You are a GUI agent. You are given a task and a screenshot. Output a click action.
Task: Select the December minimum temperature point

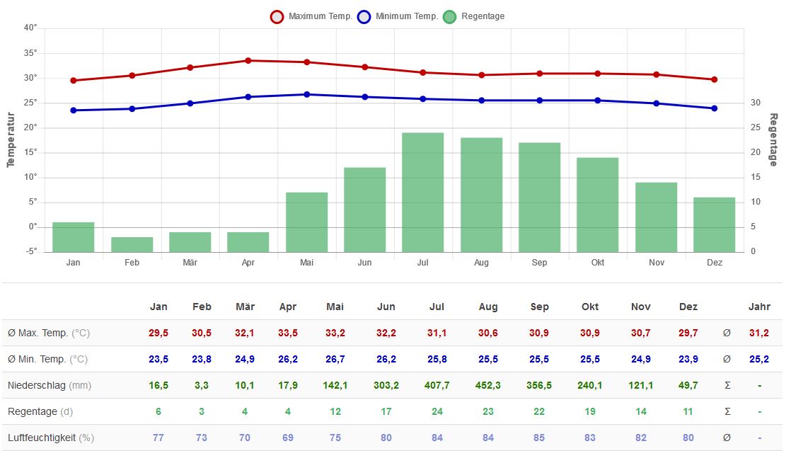[x=714, y=108]
